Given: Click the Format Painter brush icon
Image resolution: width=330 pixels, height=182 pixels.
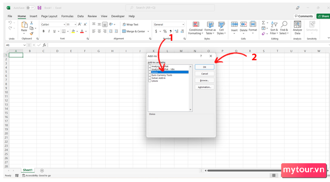Looking at the screenshot, I should click(x=32, y=33).
